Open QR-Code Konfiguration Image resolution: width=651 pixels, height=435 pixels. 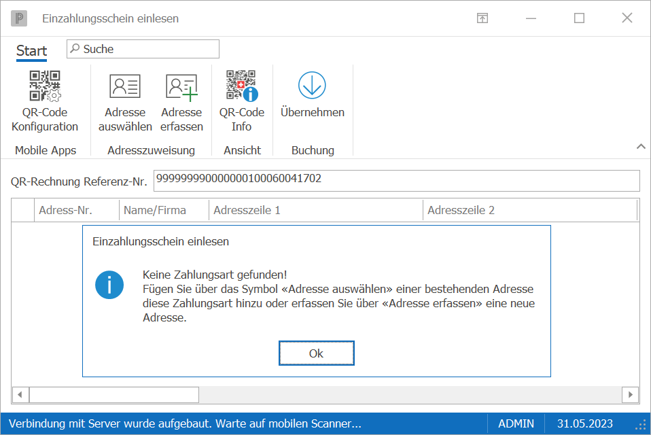coord(45,101)
